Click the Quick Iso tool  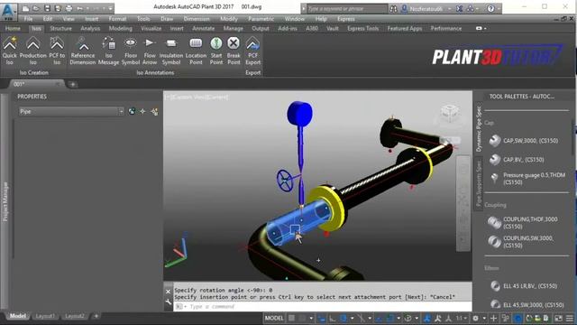point(10,51)
